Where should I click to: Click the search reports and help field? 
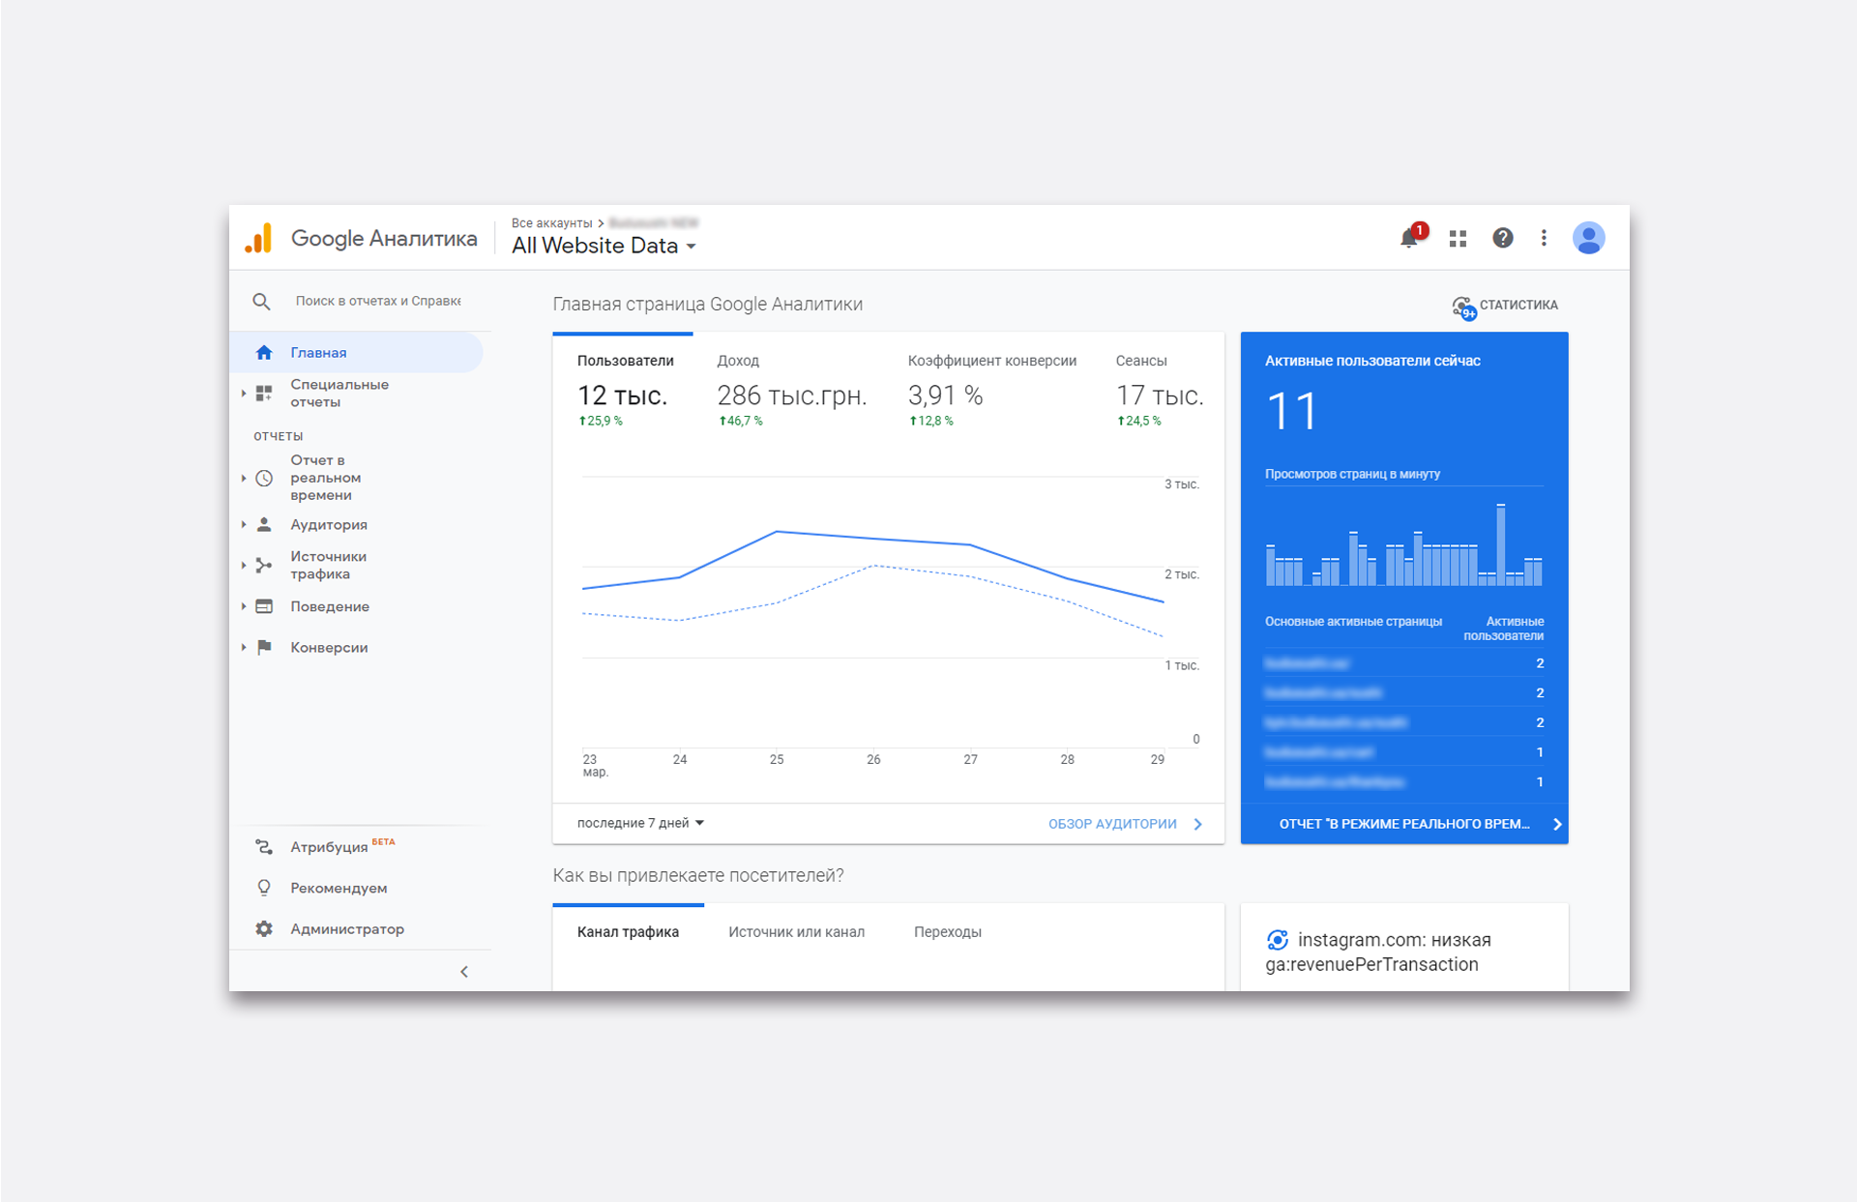coord(377,301)
